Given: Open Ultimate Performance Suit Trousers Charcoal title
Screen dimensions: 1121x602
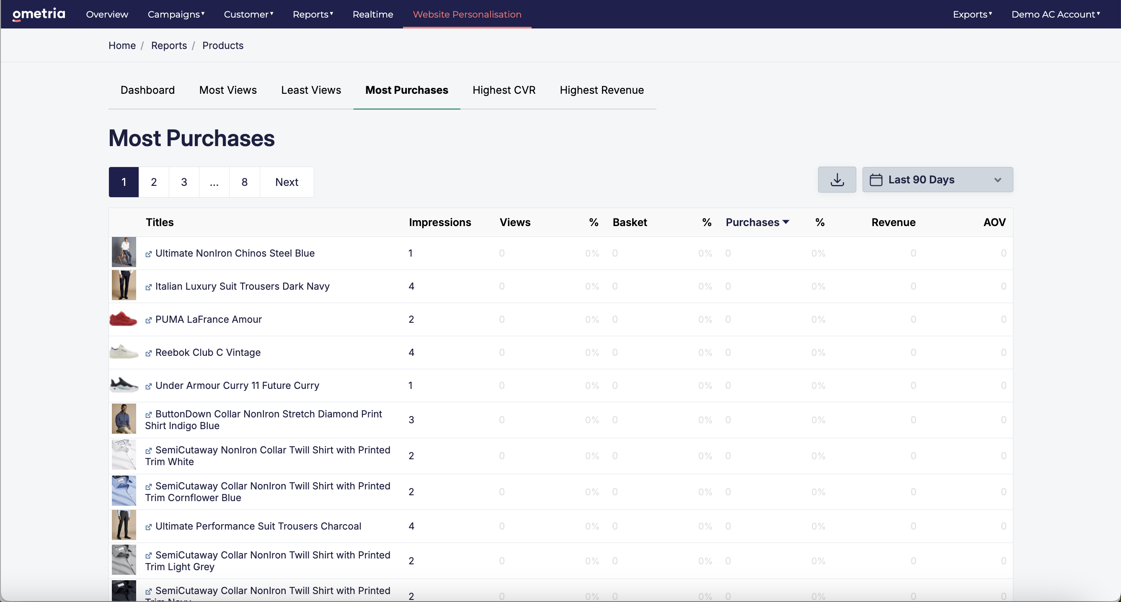Looking at the screenshot, I should pos(258,526).
